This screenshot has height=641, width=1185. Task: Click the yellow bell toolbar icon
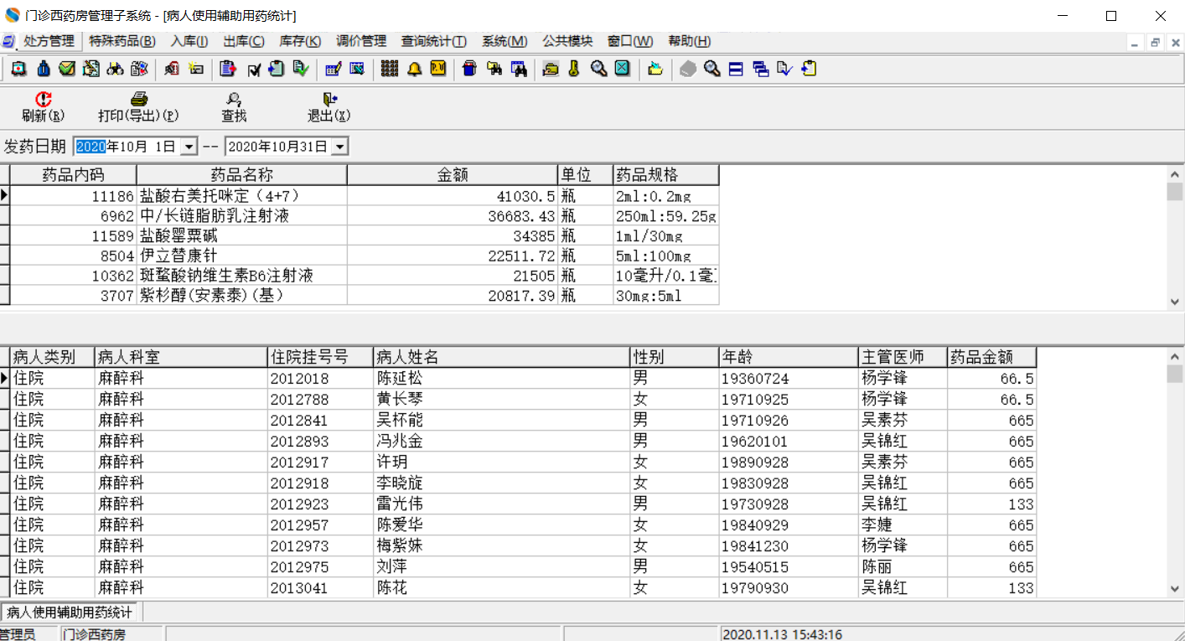tap(414, 69)
